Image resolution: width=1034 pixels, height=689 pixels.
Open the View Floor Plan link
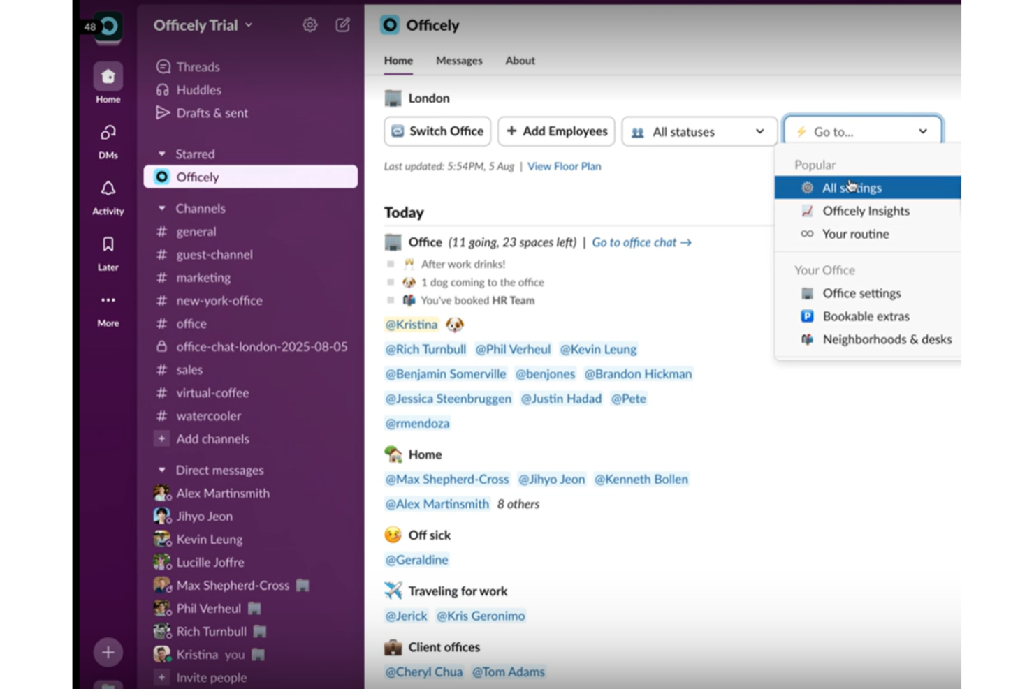point(565,166)
